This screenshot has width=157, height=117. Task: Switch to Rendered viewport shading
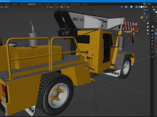pos(146,7)
